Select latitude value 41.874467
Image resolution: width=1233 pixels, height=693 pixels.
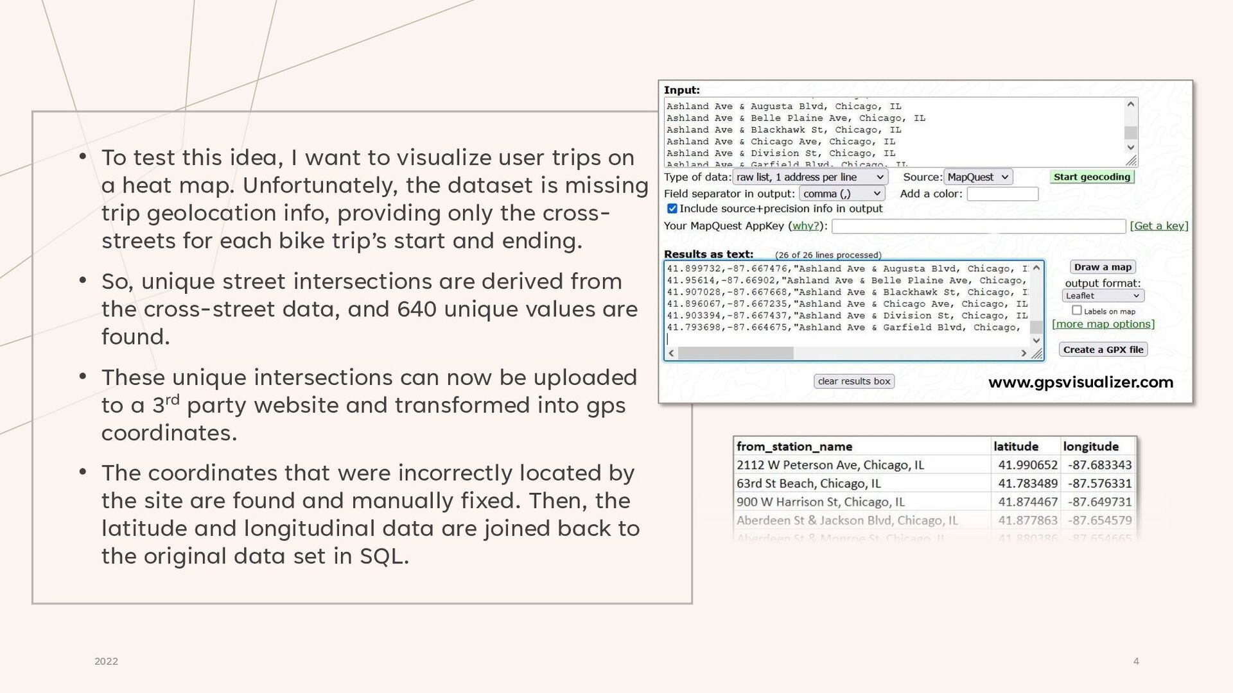point(1027,502)
